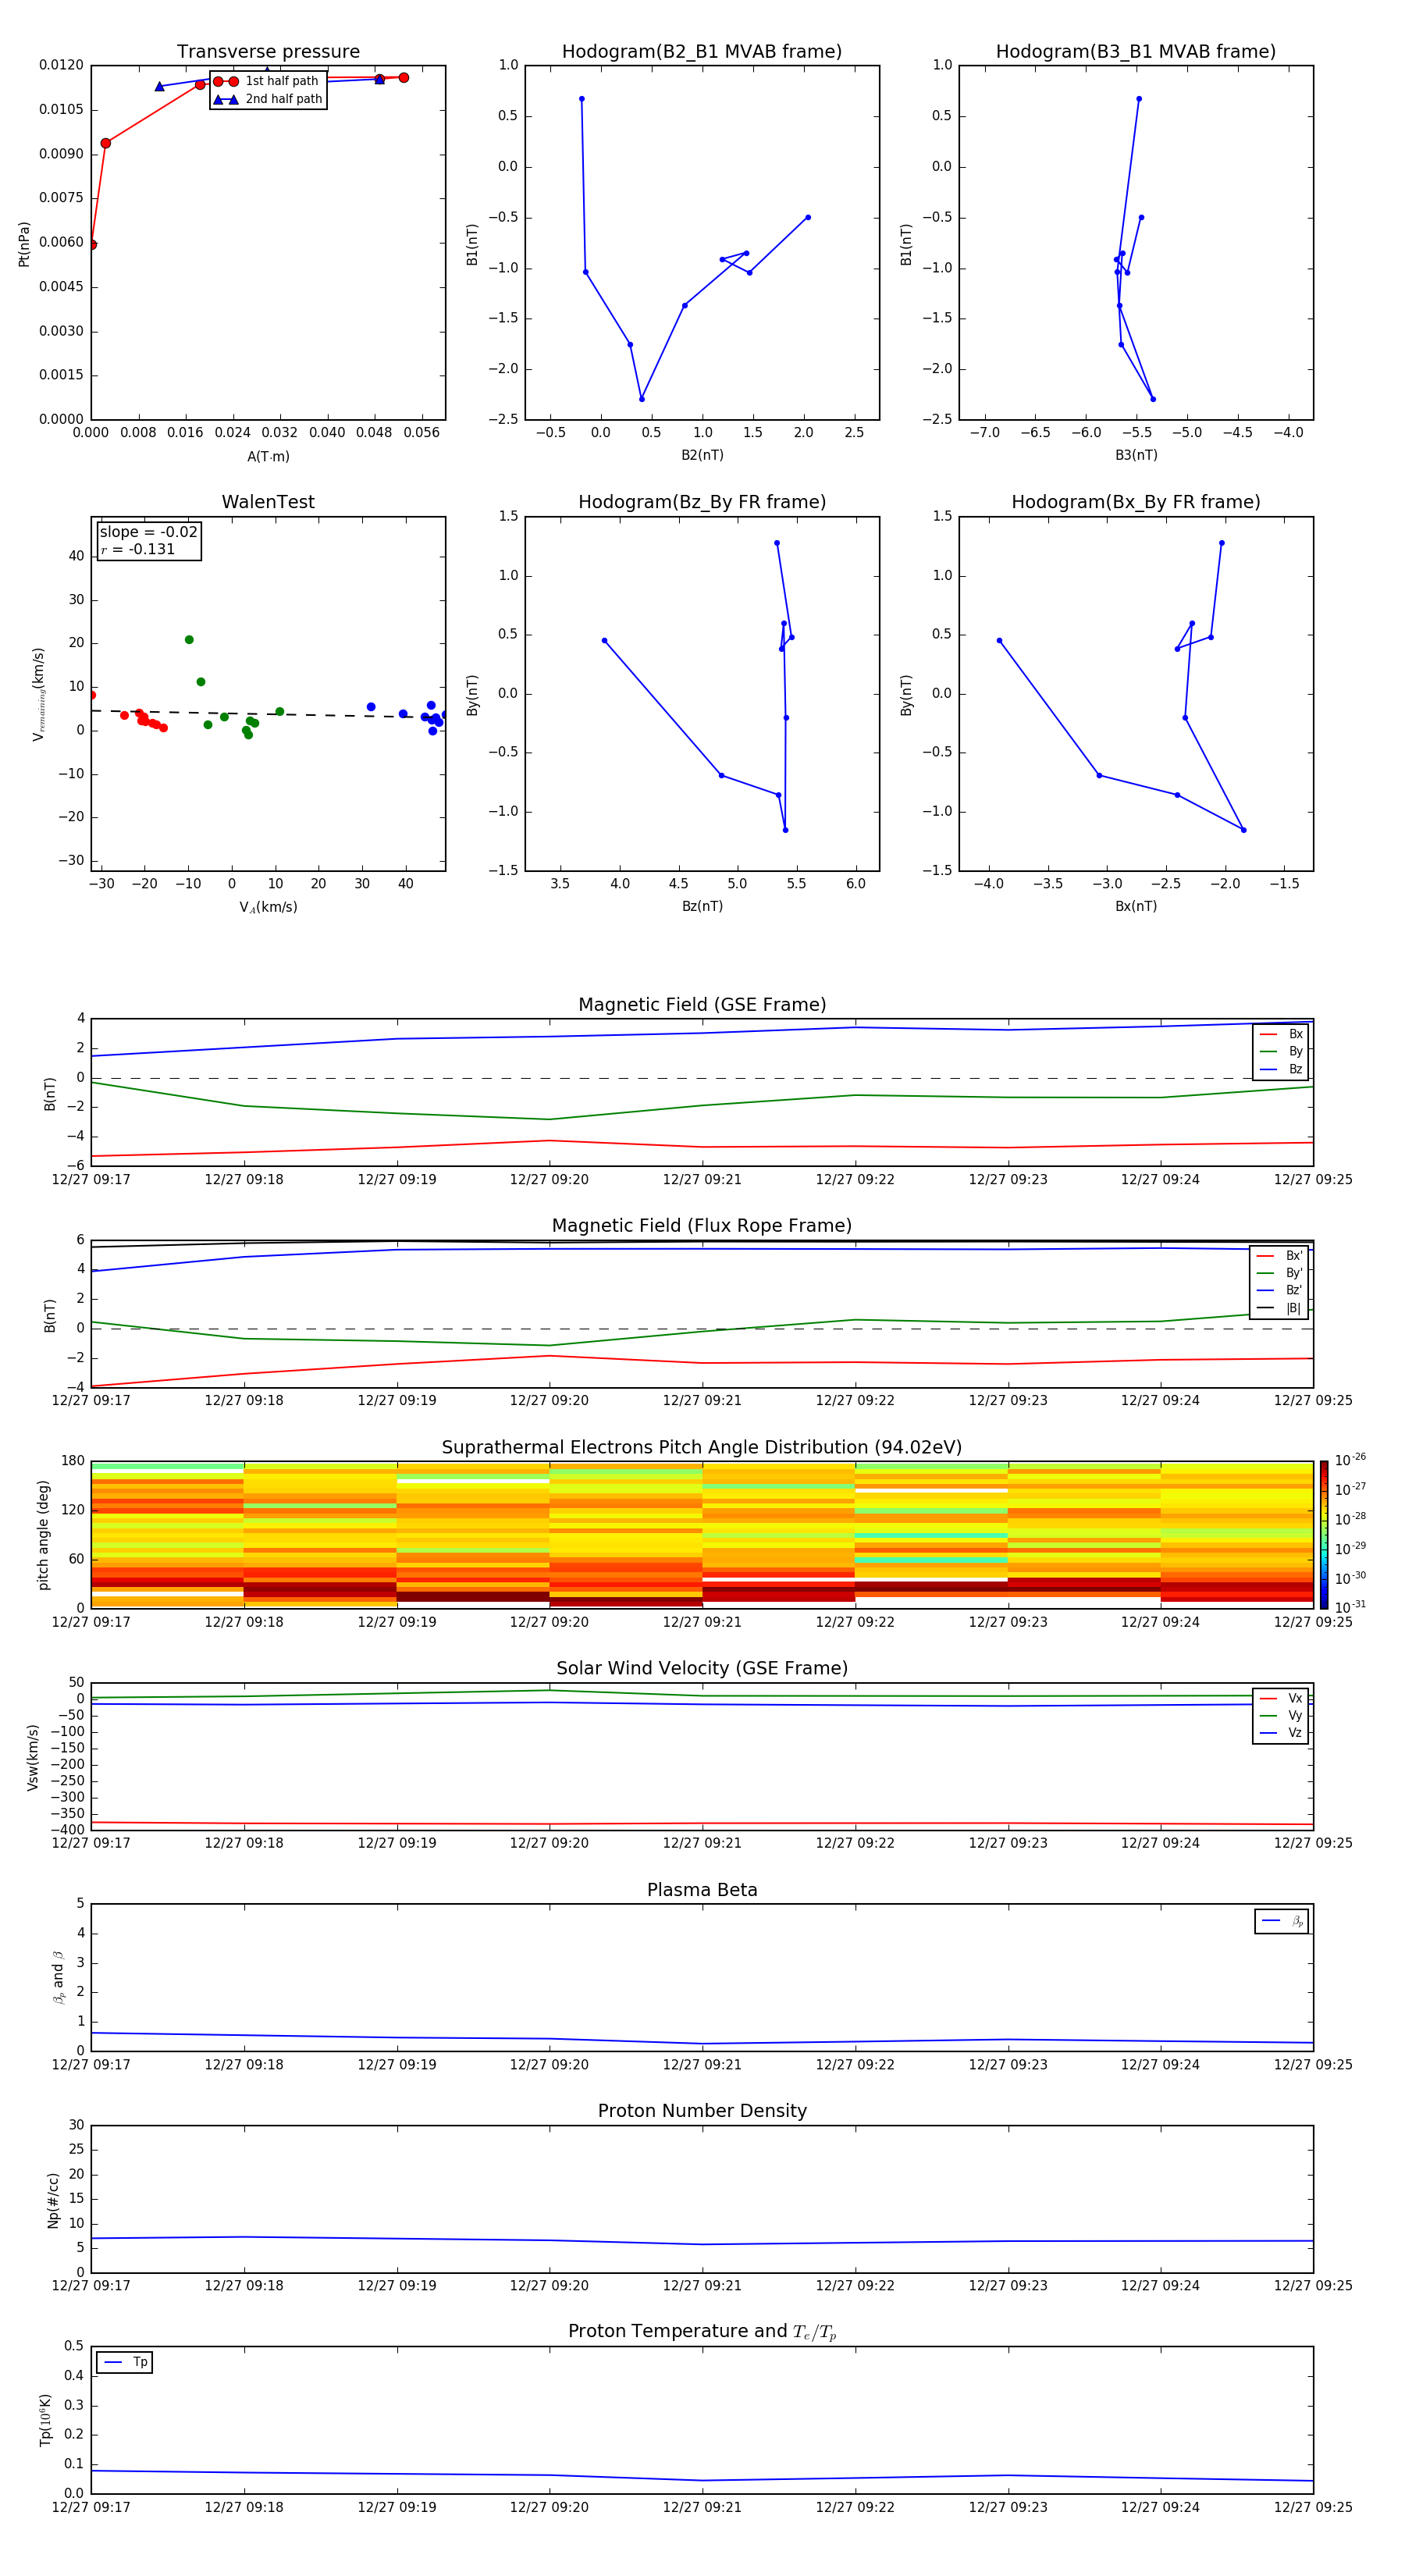Click the "pitch angle (deg)" y-axis label

pyautogui.click(x=43, y=1535)
